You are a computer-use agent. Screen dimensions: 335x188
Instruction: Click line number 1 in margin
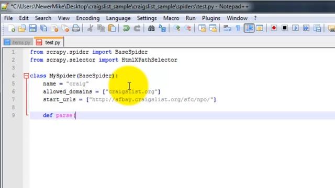pos(13,52)
